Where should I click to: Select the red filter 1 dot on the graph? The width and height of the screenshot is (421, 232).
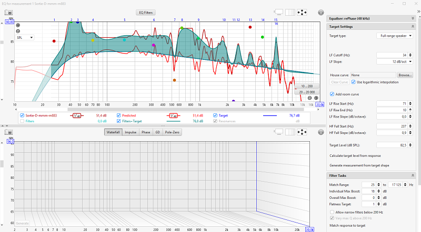pos(54,41)
